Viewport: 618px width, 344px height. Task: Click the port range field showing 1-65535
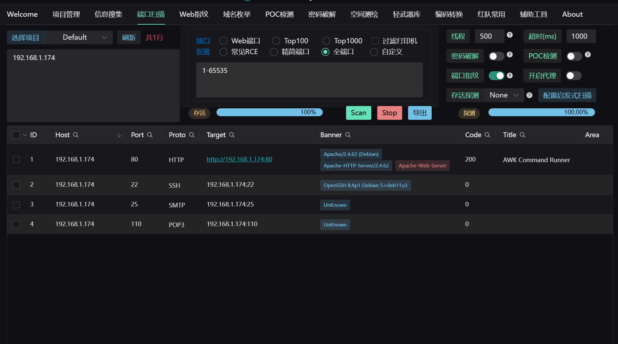pos(309,80)
